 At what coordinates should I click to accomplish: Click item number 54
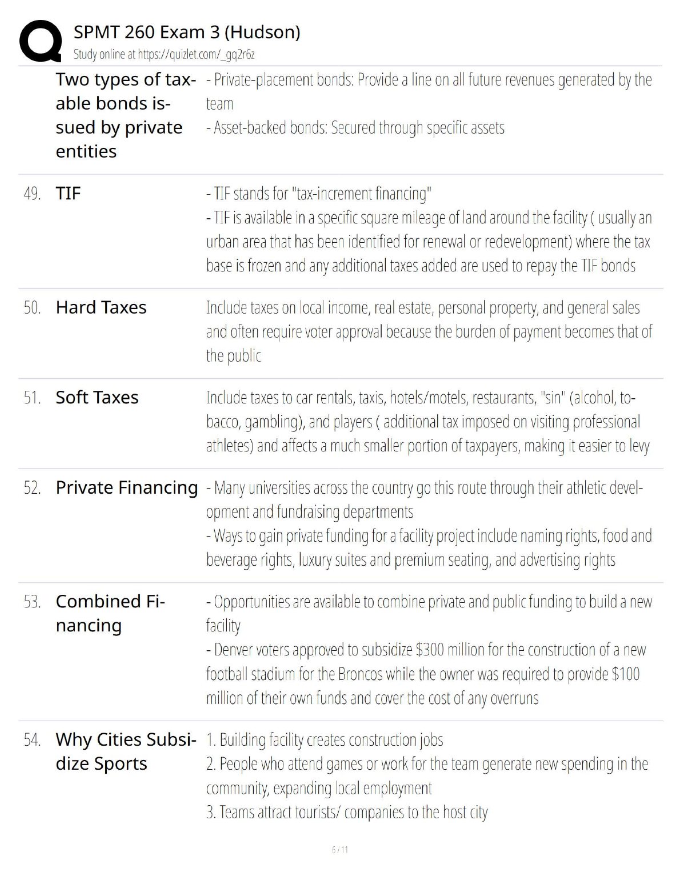coord(32,740)
